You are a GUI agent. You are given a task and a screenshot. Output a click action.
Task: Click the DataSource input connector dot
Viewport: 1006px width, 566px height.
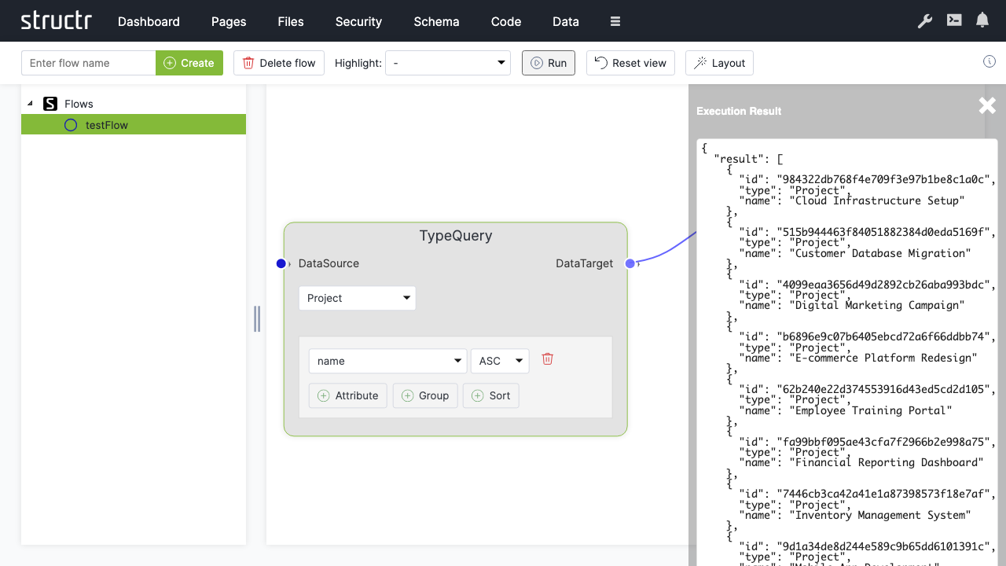click(281, 263)
